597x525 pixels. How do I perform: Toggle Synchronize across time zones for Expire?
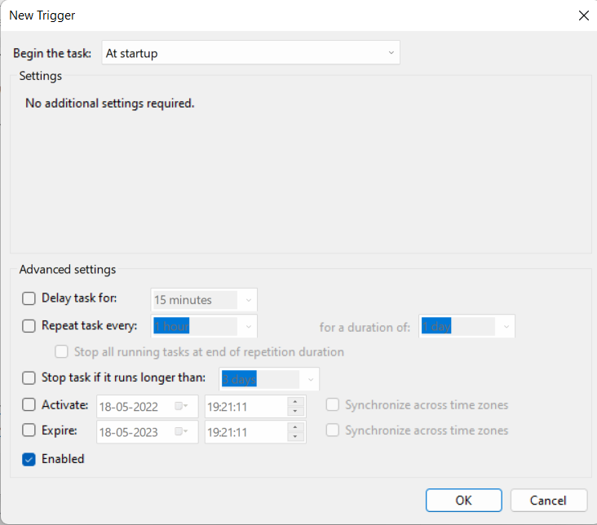click(x=333, y=430)
